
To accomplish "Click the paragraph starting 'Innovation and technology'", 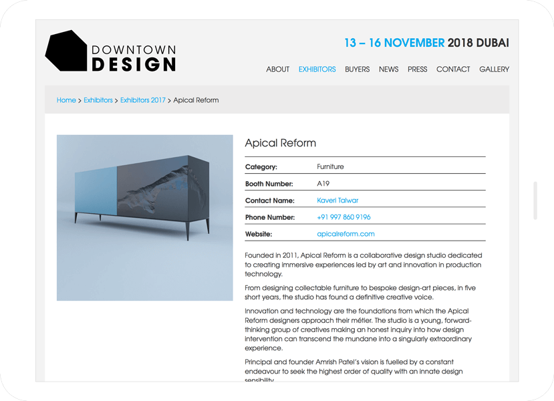I will tap(358, 329).
